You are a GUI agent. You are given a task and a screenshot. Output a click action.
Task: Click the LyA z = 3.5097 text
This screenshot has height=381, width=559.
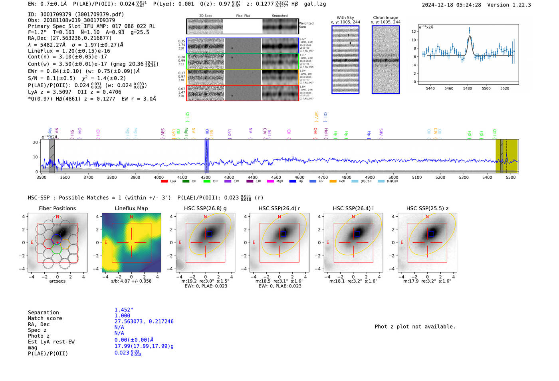(49, 92)
